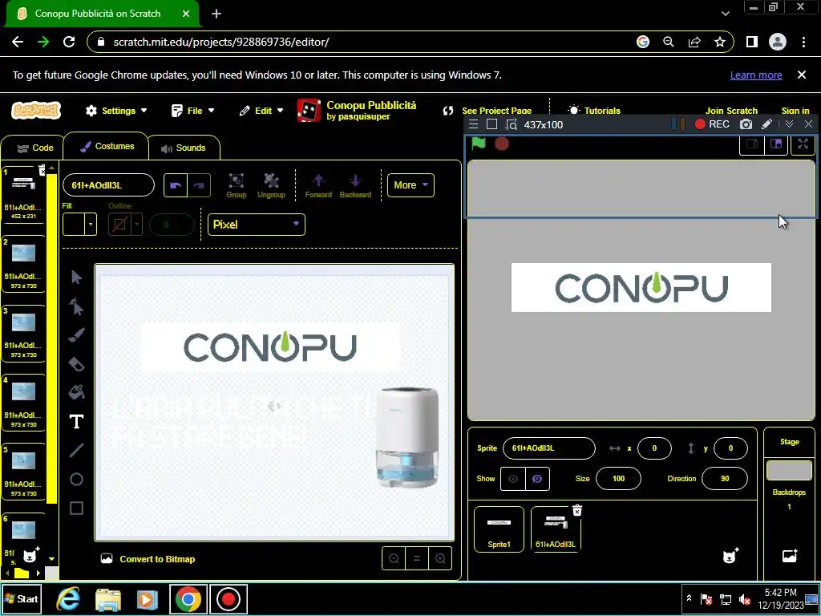Viewport: 821px width, 616px height.
Task: Select the arrow Select tool
Action: [x=76, y=277]
